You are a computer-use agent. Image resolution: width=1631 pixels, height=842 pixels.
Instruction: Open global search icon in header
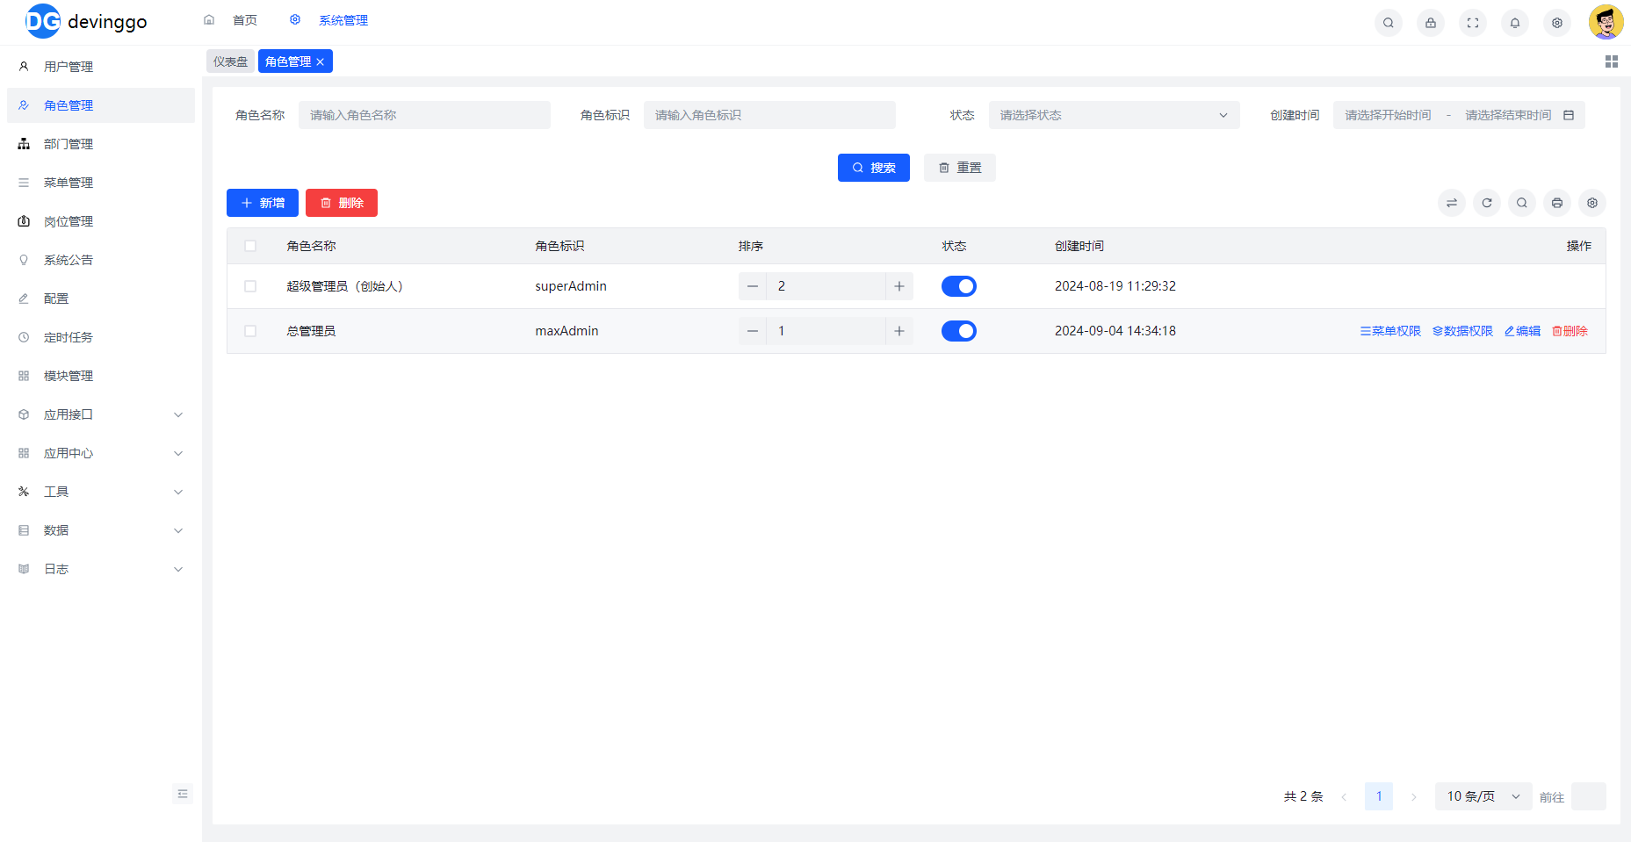coord(1389,23)
